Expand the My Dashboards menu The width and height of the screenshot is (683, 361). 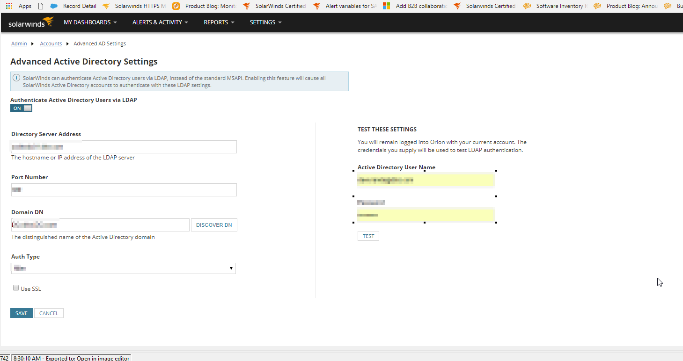pyautogui.click(x=90, y=22)
